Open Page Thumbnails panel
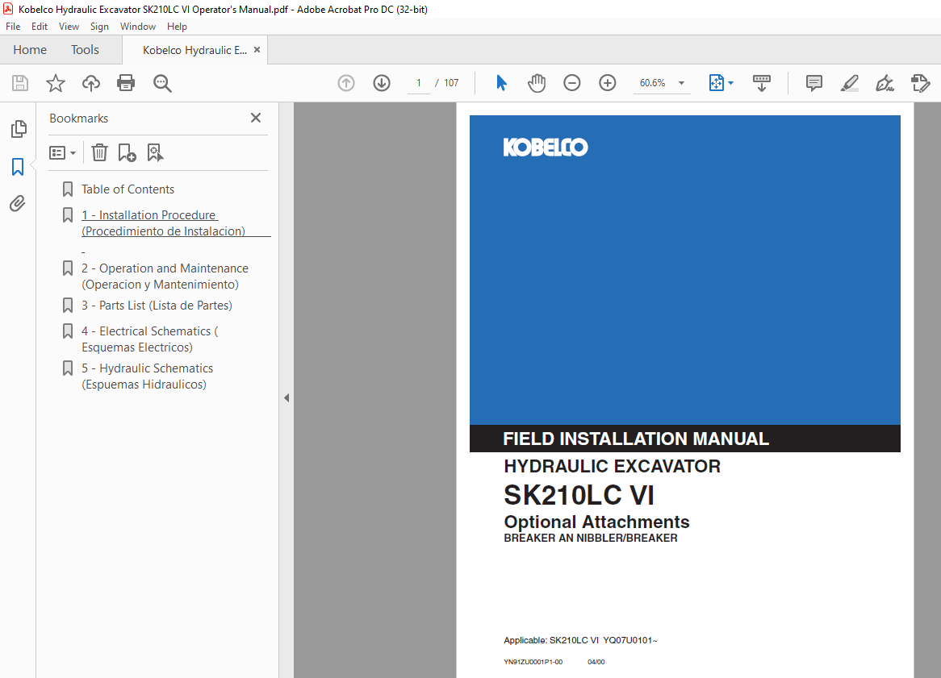The image size is (941, 678). click(19, 128)
